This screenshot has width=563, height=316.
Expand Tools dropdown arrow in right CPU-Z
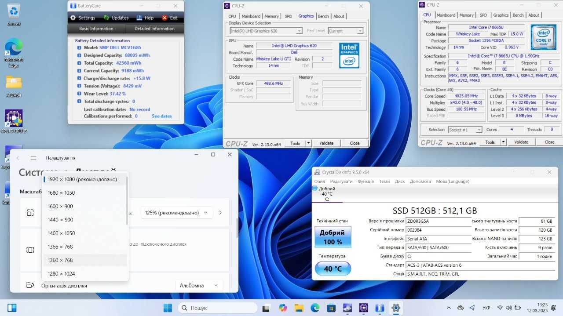(x=503, y=142)
